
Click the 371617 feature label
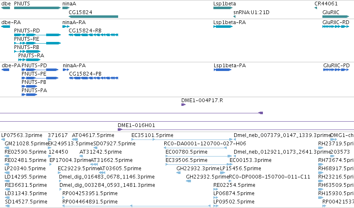coord(58,135)
